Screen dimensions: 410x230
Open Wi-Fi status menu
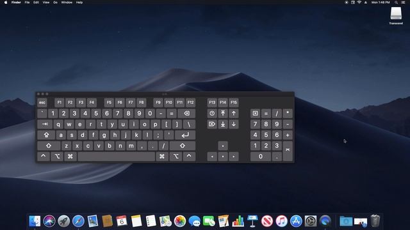(359, 3)
